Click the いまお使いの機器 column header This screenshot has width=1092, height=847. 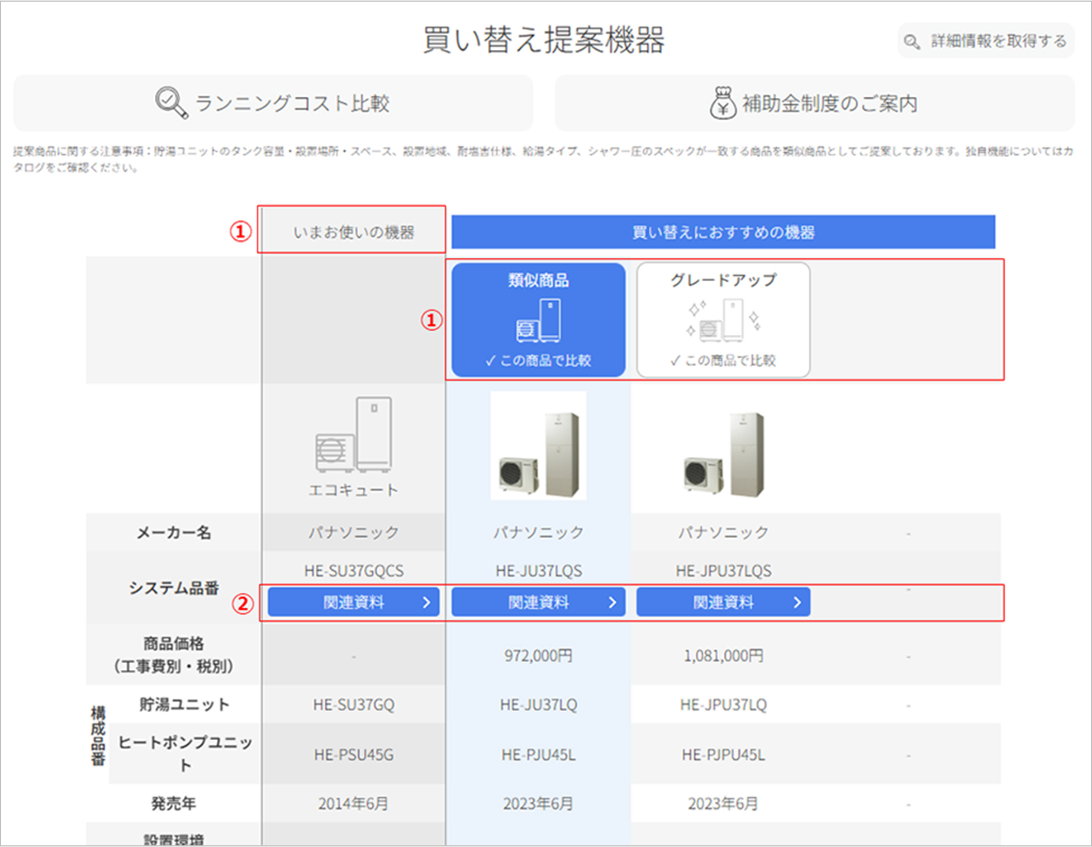pos(353,232)
